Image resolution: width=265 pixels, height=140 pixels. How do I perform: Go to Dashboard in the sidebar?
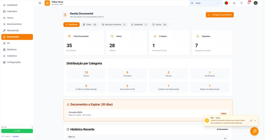17,5
